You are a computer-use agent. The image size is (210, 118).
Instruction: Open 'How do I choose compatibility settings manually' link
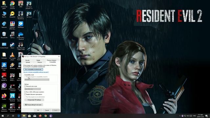point(36,72)
